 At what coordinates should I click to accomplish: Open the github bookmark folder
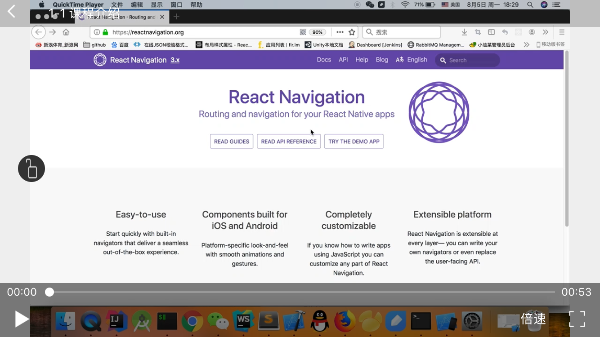click(94, 45)
